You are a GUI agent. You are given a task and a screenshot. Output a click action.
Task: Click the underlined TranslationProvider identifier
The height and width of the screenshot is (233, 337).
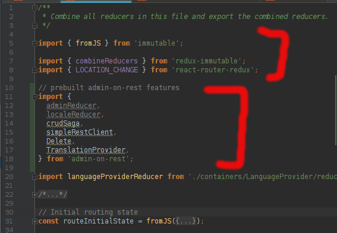click(x=86, y=150)
